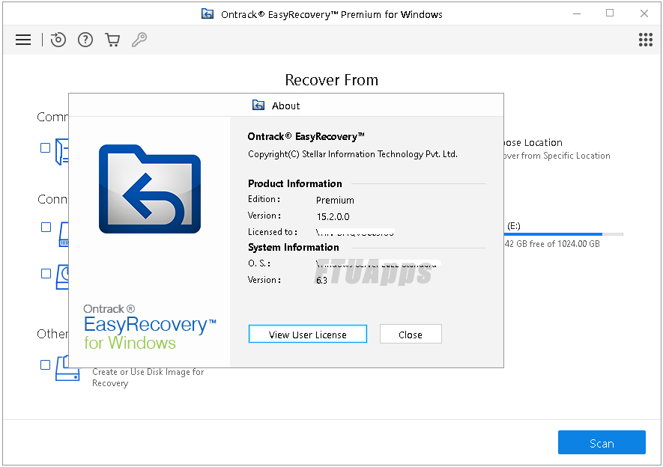Image resolution: width=663 pixels, height=467 pixels.
Task: Open the hamburger menu
Action: [x=23, y=40]
